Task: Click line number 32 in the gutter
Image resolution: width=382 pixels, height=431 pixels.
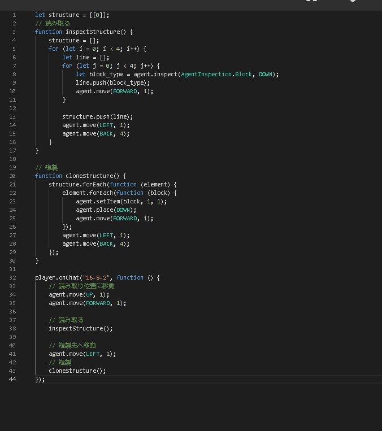Action: coord(12,277)
